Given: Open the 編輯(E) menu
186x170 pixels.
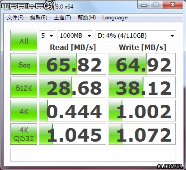Looking at the screenshot, I should coord(39,18).
